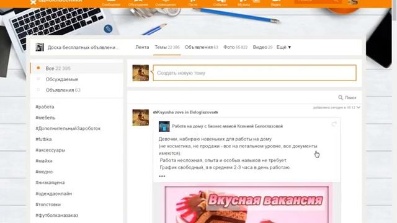Screen dimensions: 397x223
Task: Filter by hashtag #толстовки
Action: (x=48, y=204)
